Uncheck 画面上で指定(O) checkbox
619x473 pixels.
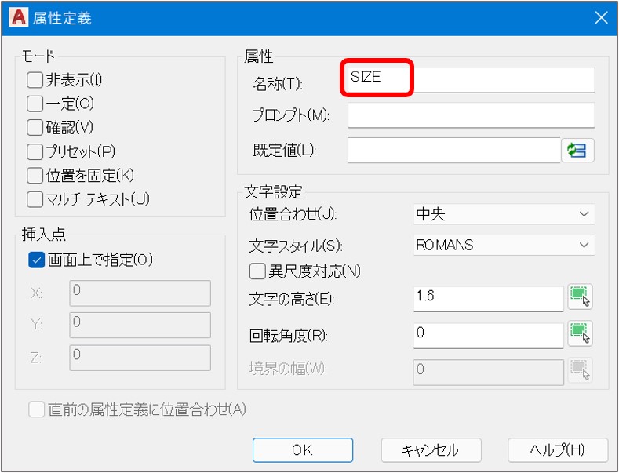(36, 260)
